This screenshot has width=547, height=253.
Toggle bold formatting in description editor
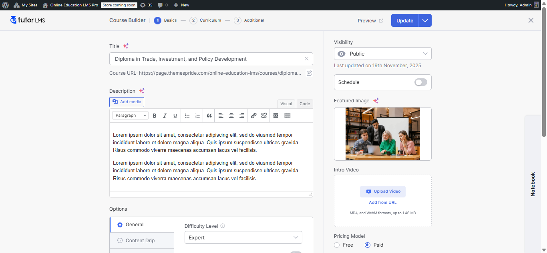pos(155,116)
